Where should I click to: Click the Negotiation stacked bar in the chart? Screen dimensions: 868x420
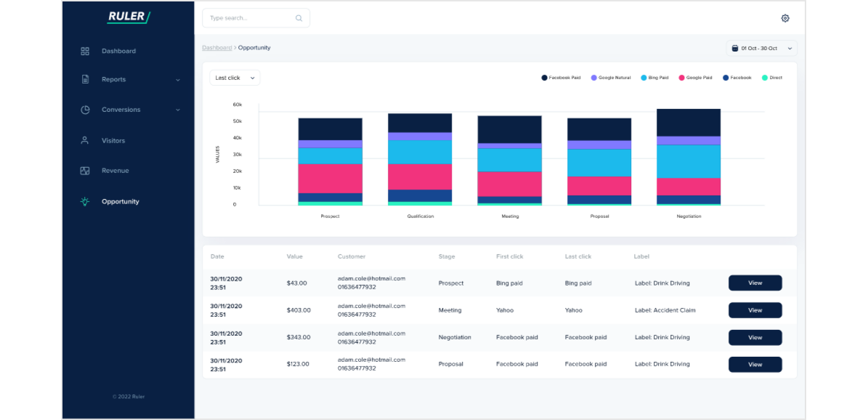coord(688,156)
